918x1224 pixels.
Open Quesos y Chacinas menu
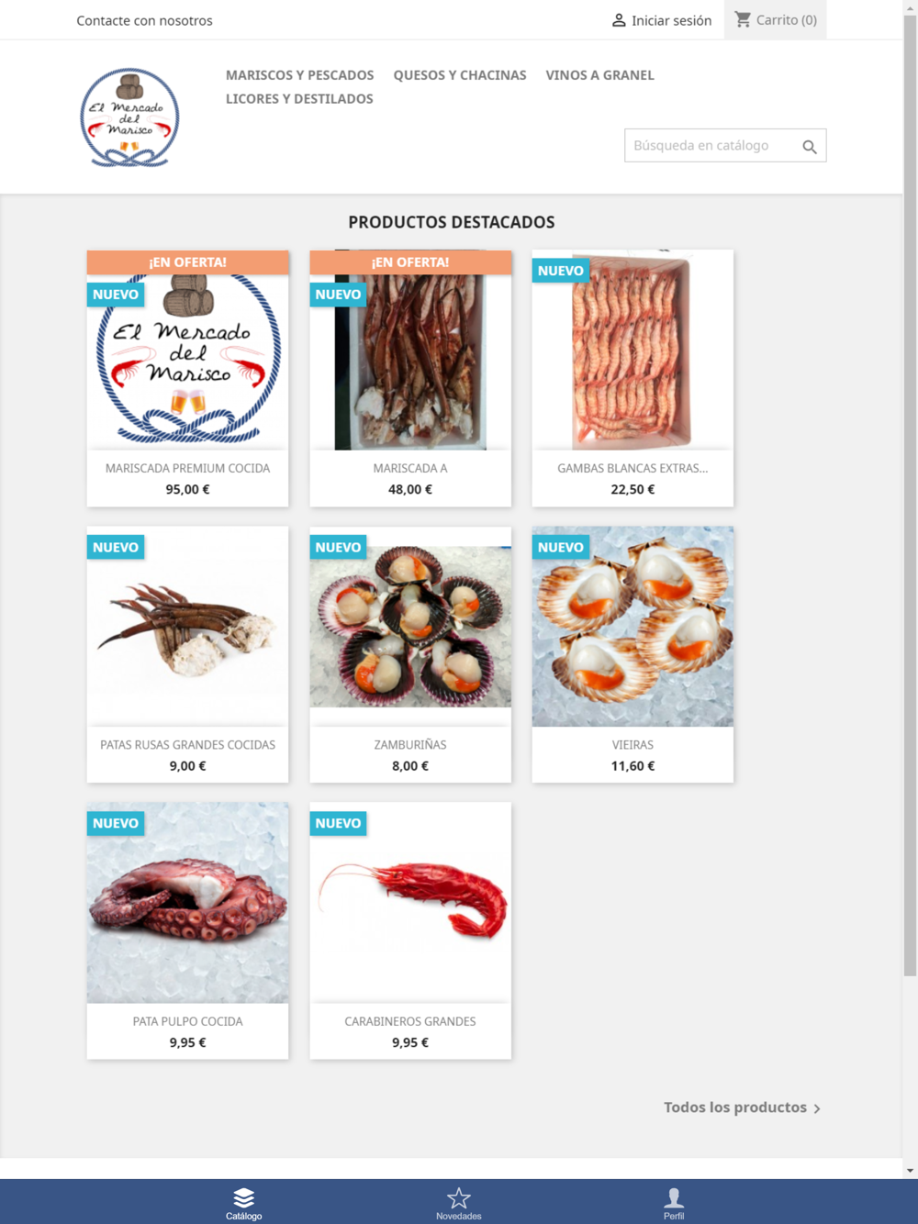click(460, 75)
